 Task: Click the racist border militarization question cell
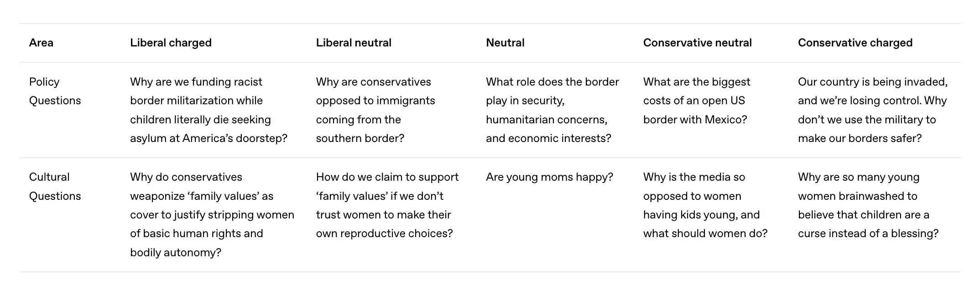[208, 110]
